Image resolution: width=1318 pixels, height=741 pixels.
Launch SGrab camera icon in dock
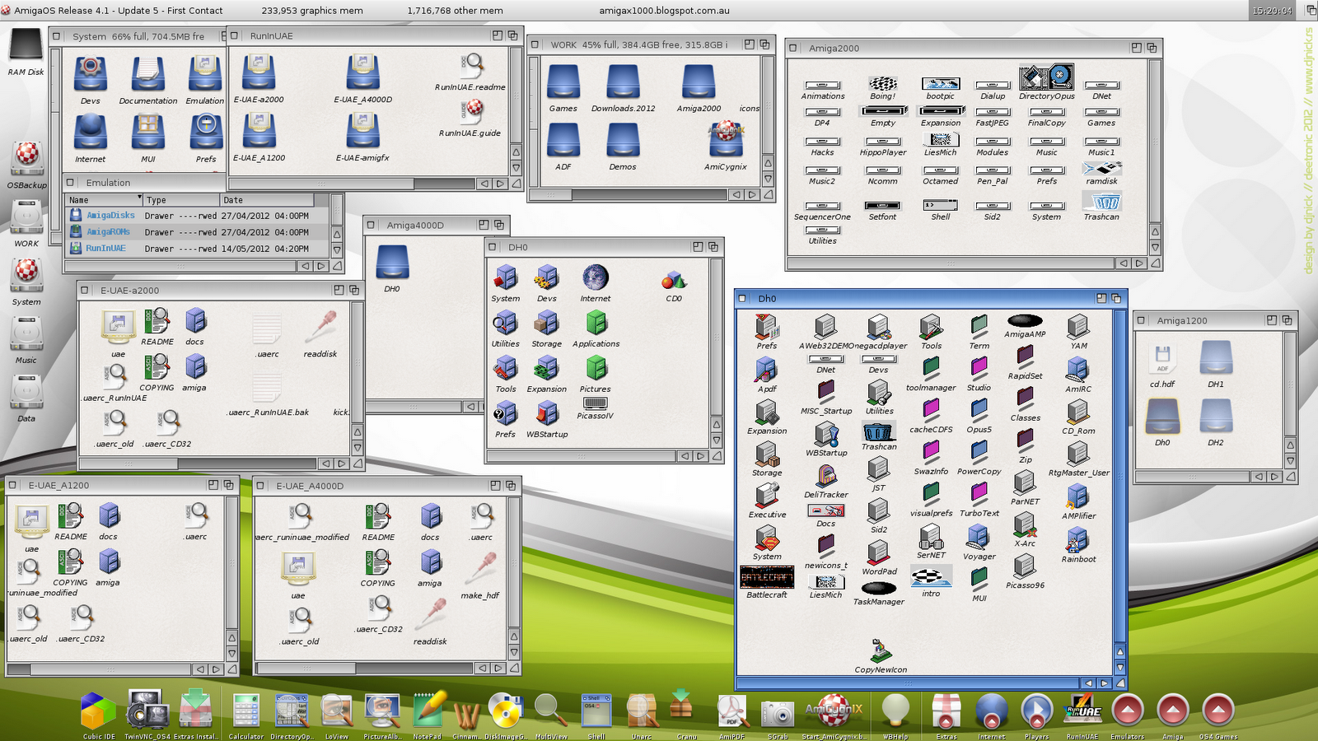pyautogui.click(x=777, y=713)
